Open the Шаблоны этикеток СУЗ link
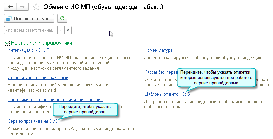273x139 pixels. (167, 94)
